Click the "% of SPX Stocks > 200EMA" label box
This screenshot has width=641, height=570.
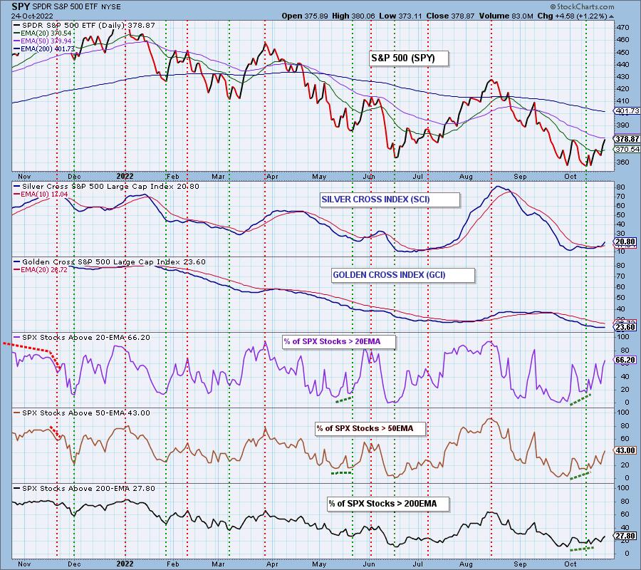click(x=388, y=504)
